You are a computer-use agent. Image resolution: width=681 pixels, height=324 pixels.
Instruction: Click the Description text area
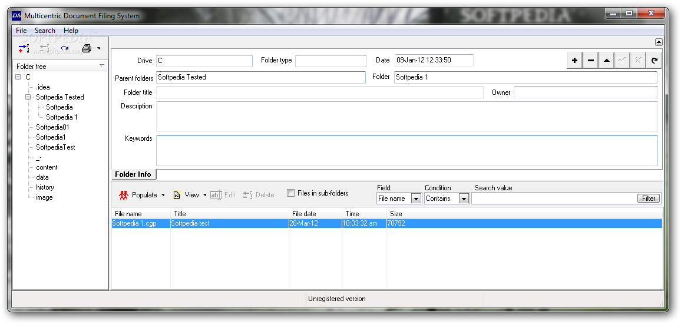[x=407, y=117]
